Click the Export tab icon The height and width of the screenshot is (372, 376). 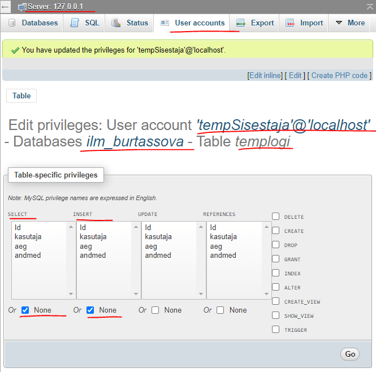[x=240, y=23]
